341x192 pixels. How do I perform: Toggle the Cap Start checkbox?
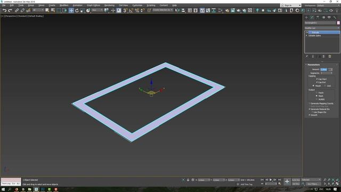[x=317, y=79]
